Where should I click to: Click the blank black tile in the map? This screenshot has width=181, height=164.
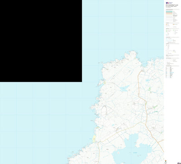(x=41, y=41)
